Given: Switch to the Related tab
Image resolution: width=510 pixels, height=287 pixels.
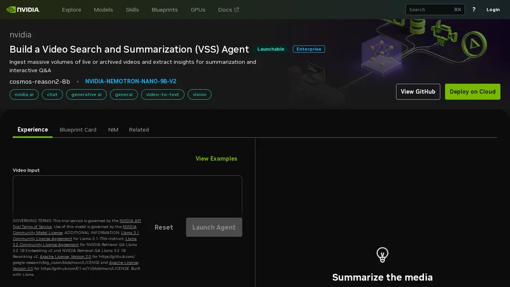Looking at the screenshot, I should coord(139,130).
